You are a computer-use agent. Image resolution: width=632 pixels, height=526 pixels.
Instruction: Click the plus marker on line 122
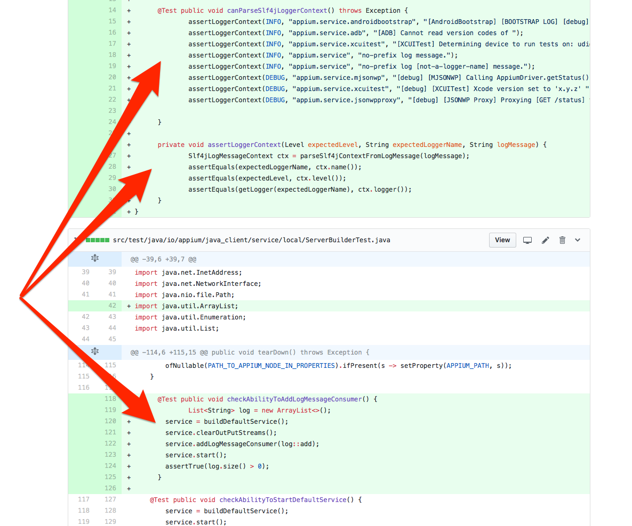pyautogui.click(x=129, y=444)
